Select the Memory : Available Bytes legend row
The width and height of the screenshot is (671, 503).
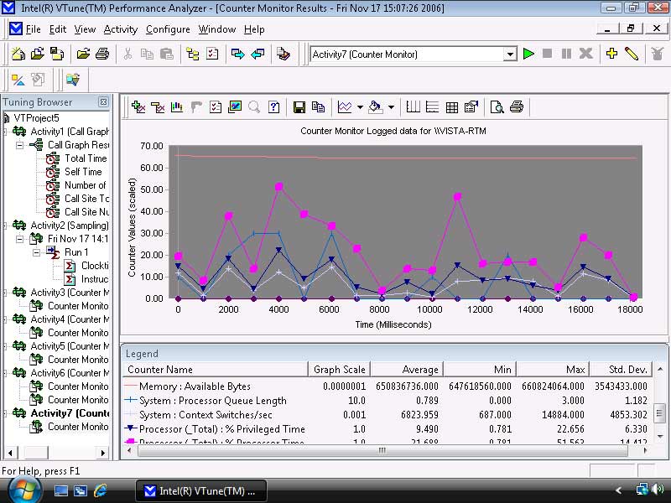[388, 386]
